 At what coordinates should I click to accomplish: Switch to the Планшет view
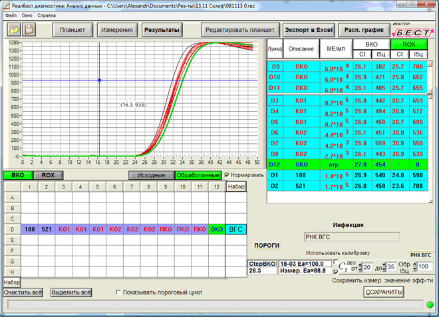coord(73,30)
